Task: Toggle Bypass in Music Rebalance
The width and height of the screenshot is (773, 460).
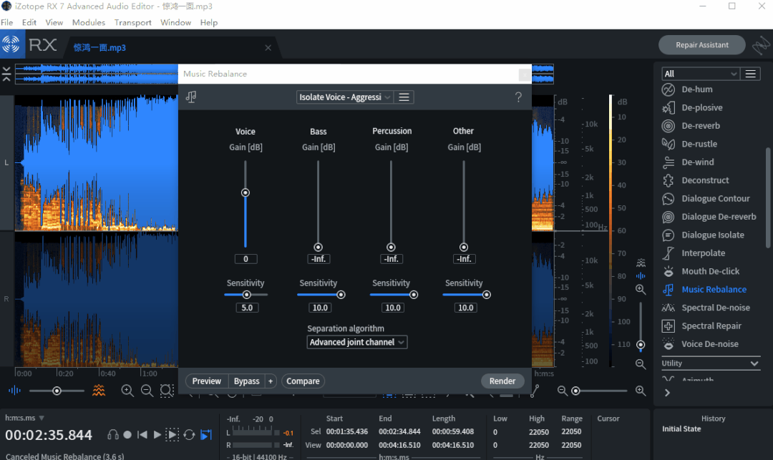Action: 246,381
